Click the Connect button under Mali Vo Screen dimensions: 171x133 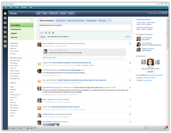point(150,71)
